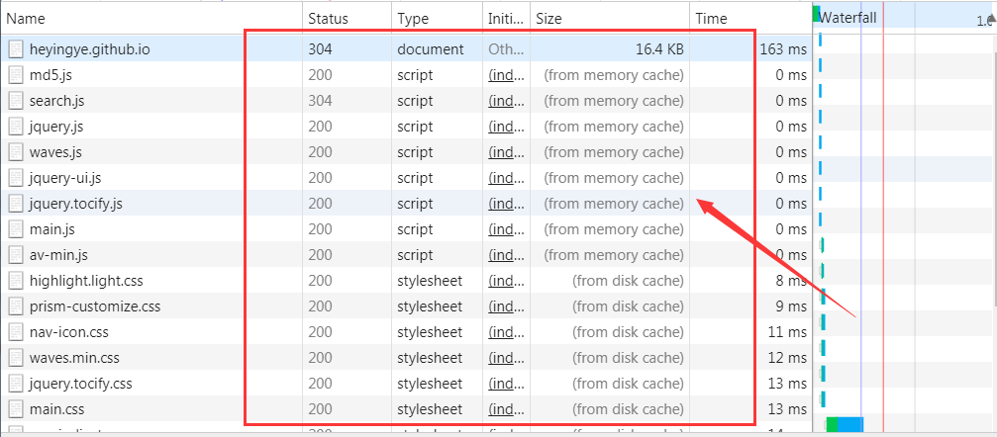Sort requests by the Name column

[27, 18]
